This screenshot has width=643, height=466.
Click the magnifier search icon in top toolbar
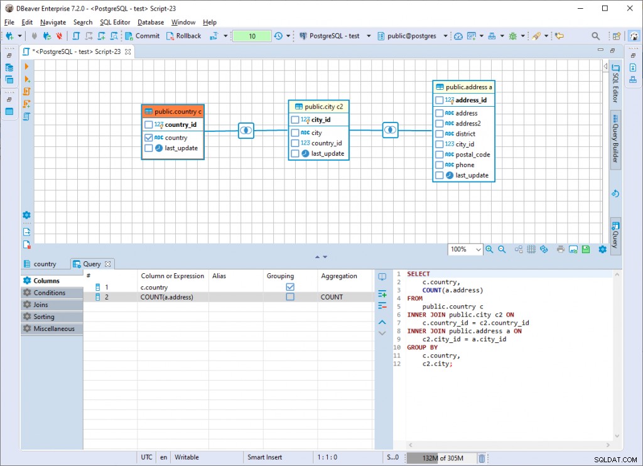tap(595, 36)
